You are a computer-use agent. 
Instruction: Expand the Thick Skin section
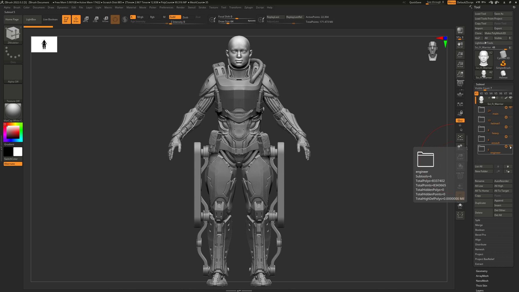(482, 286)
